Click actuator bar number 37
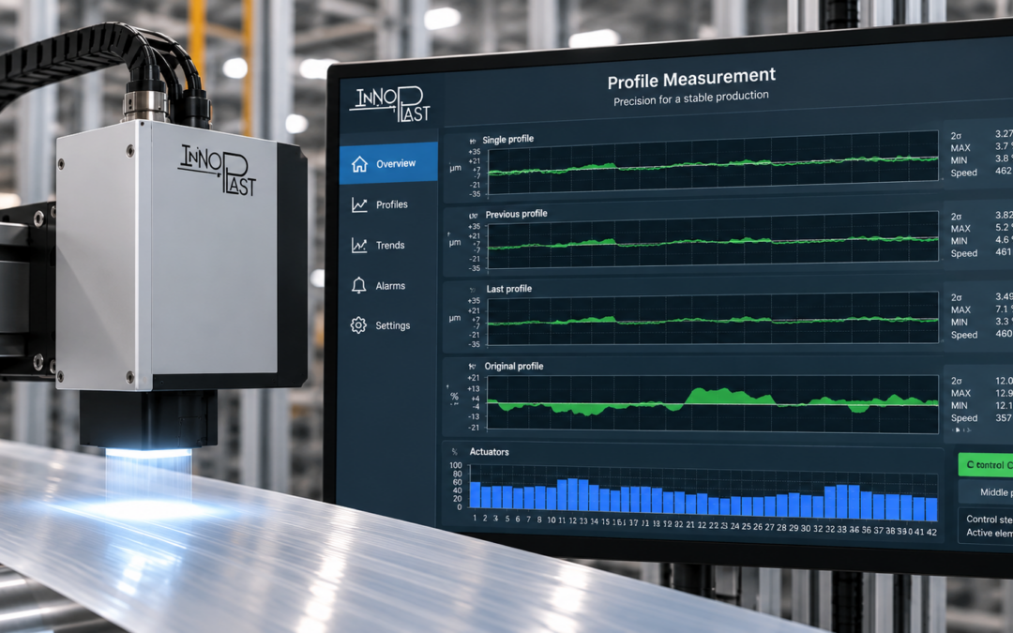 pos(879,506)
